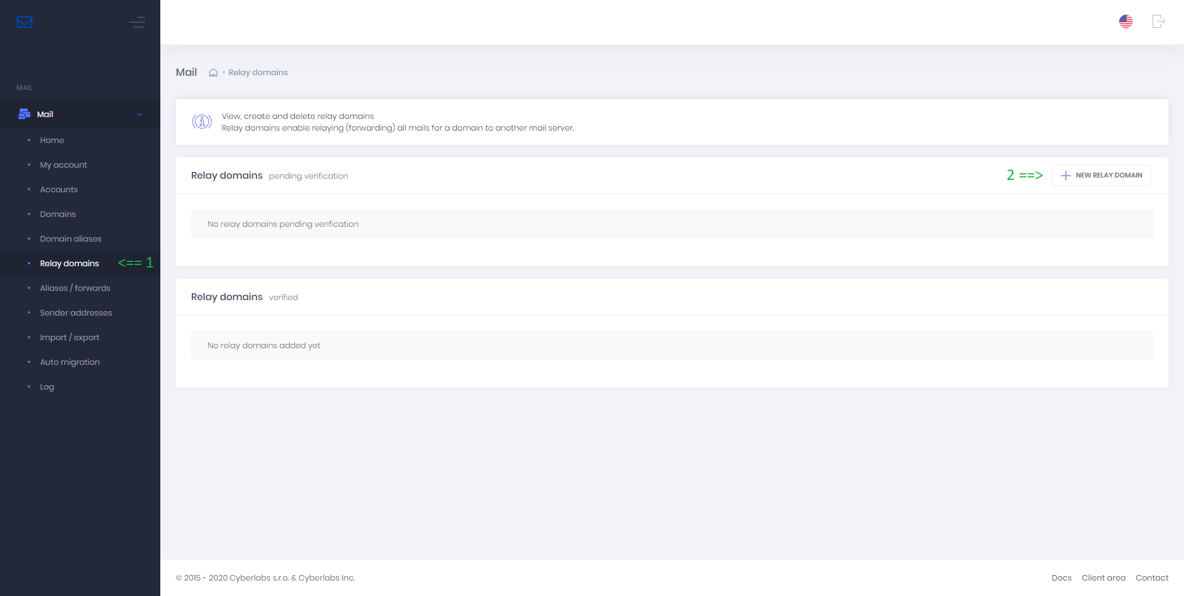Click the Mail section icon in sidebar
Image resolution: width=1184 pixels, height=596 pixels.
25,114
